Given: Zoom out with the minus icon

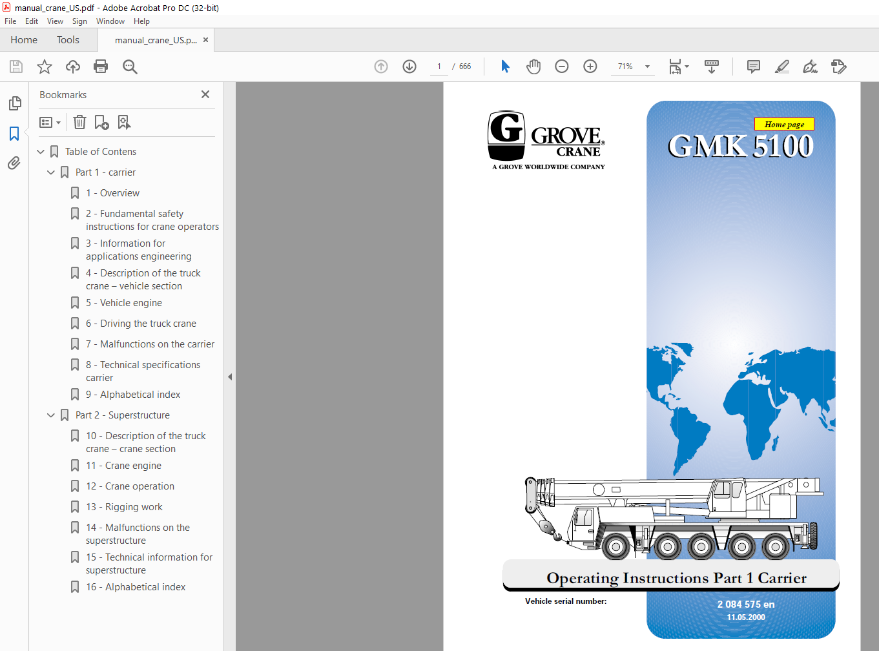Looking at the screenshot, I should [562, 67].
